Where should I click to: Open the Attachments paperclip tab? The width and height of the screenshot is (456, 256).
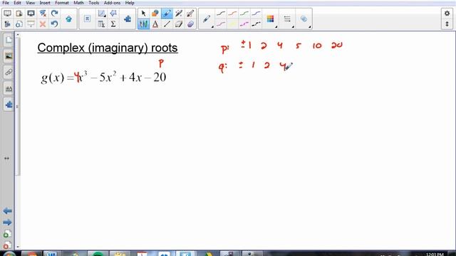pyautogui.click(x=9, y=73)
